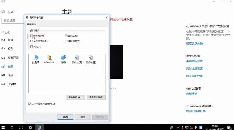Click desktop icon settings taskbar button
The height and width of the screenshot is (130, 234).
point(39,127)
